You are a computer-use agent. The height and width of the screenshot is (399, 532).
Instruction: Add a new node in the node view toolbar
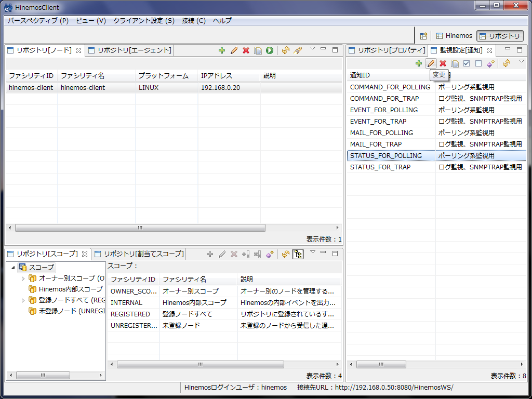click(x=221, y=50)
